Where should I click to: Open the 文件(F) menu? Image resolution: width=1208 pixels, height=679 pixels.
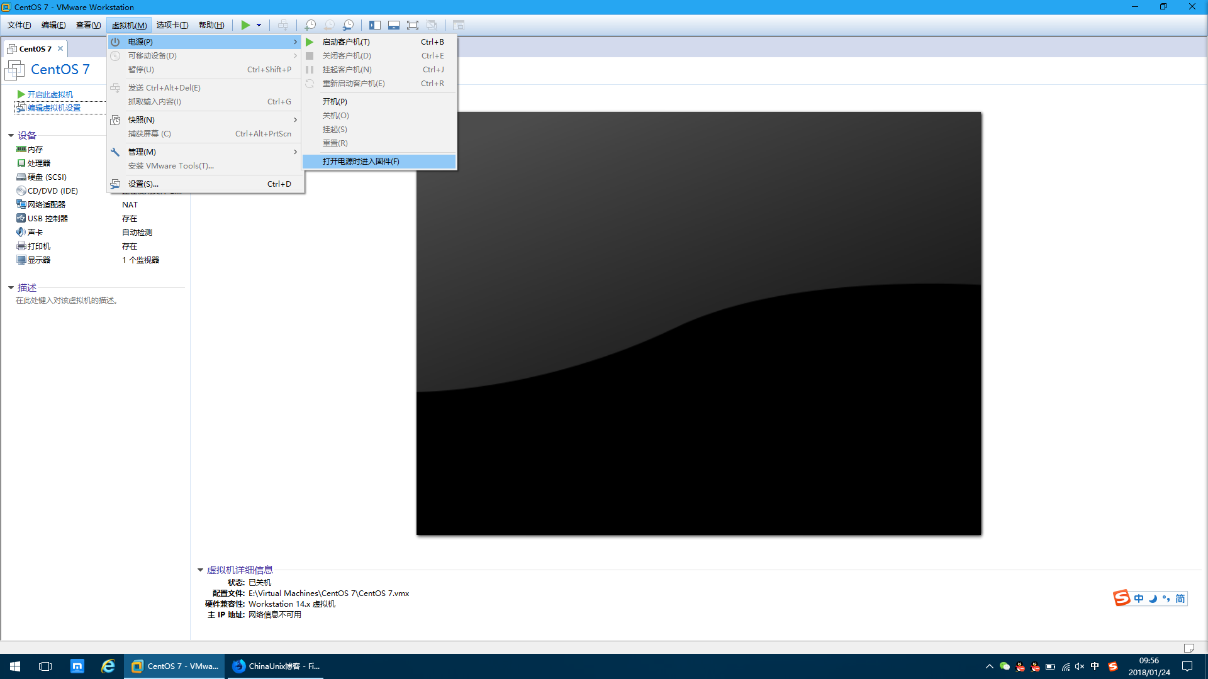coord(19,25)
